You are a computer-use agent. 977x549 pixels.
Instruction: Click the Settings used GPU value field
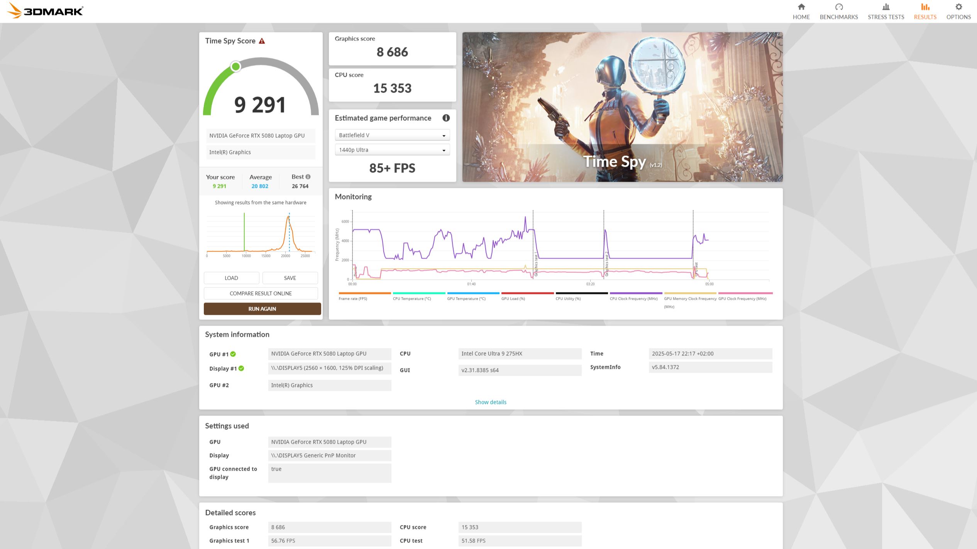point(330,442)
